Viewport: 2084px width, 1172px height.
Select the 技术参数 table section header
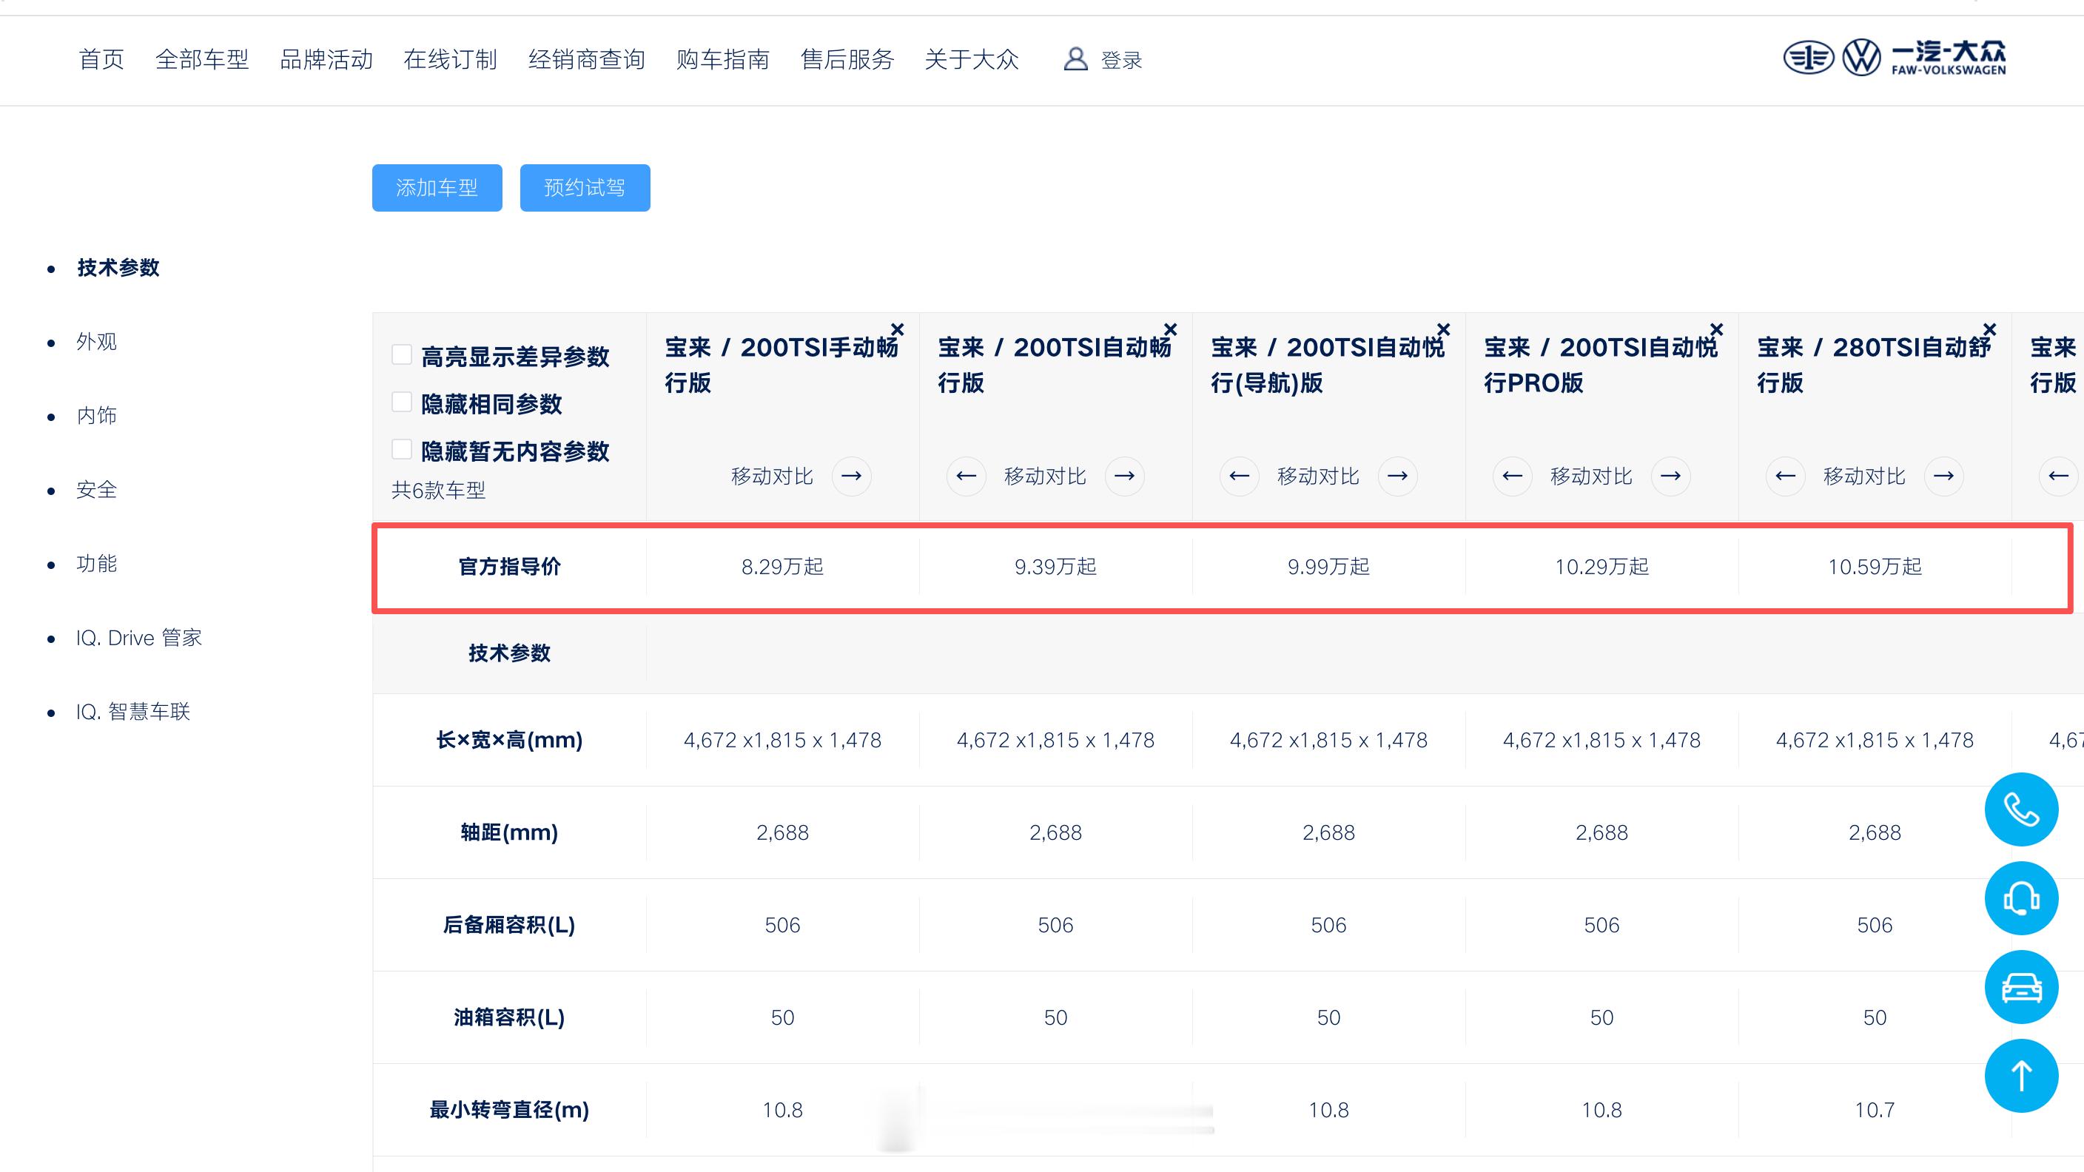pyautogui.click(x=509, y=653)
